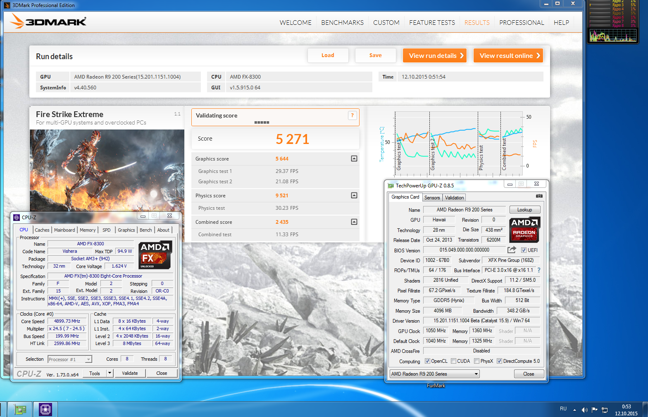Open the help question mark beside Validating score

pos(352,115)
